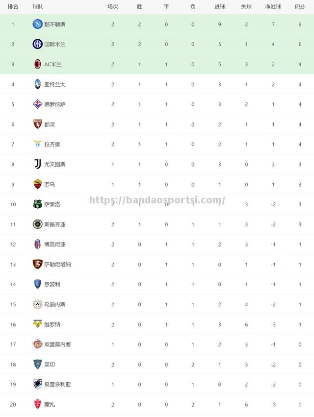The height and width of the screenshot is (417, 314).
Task: Open the 萨勒尼塔纳 team link
Action: point(57,264)
